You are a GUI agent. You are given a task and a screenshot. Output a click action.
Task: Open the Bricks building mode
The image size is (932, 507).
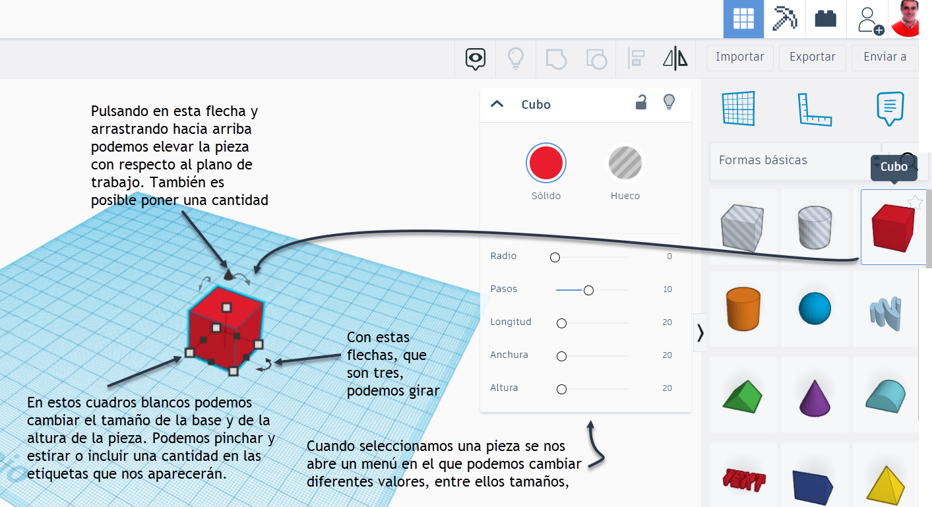tap(826, 19)
